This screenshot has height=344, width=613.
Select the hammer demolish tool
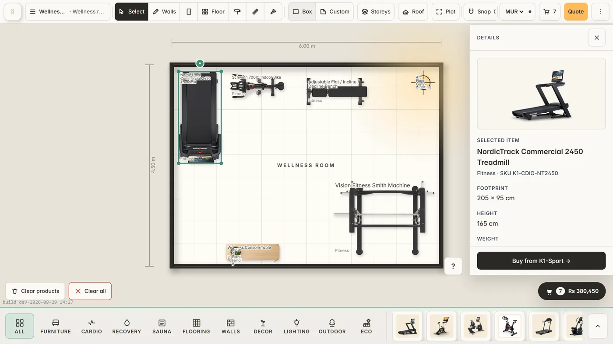273,12
